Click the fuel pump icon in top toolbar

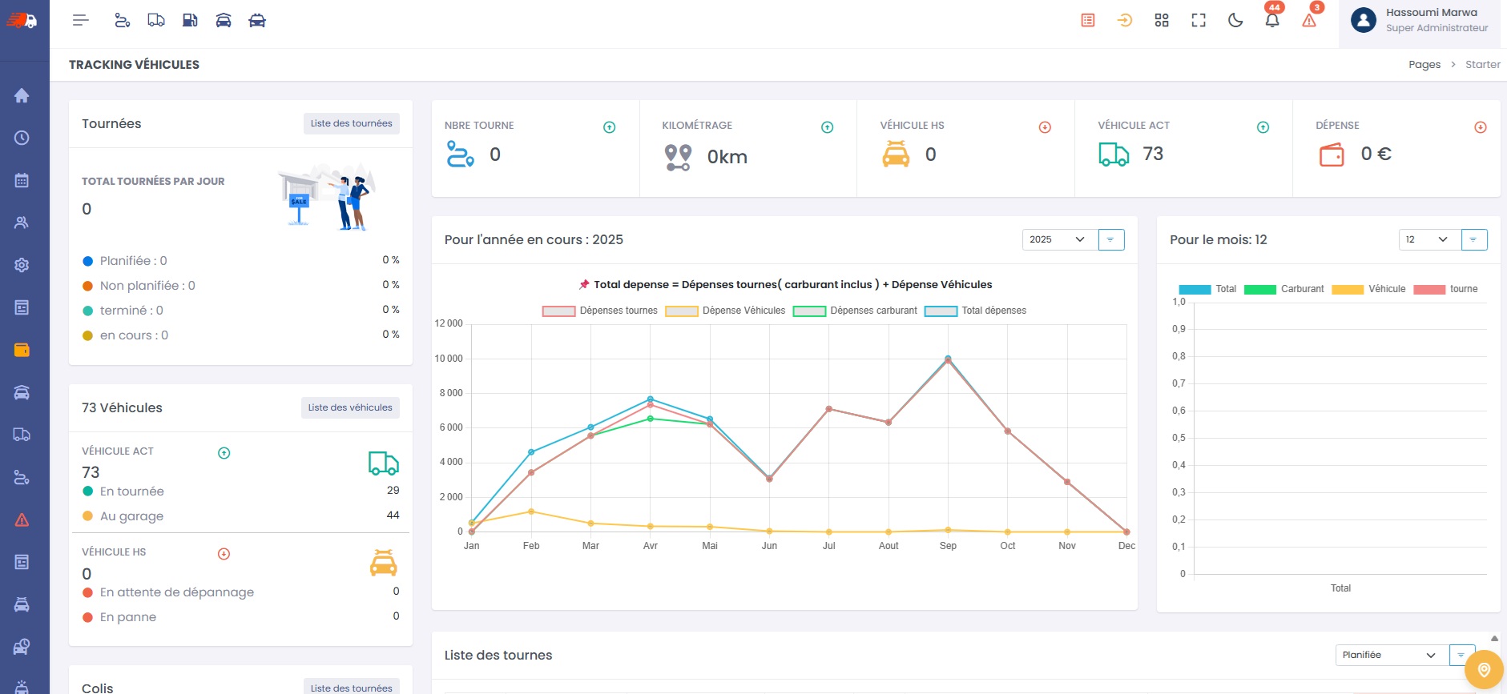click(190, 21)
